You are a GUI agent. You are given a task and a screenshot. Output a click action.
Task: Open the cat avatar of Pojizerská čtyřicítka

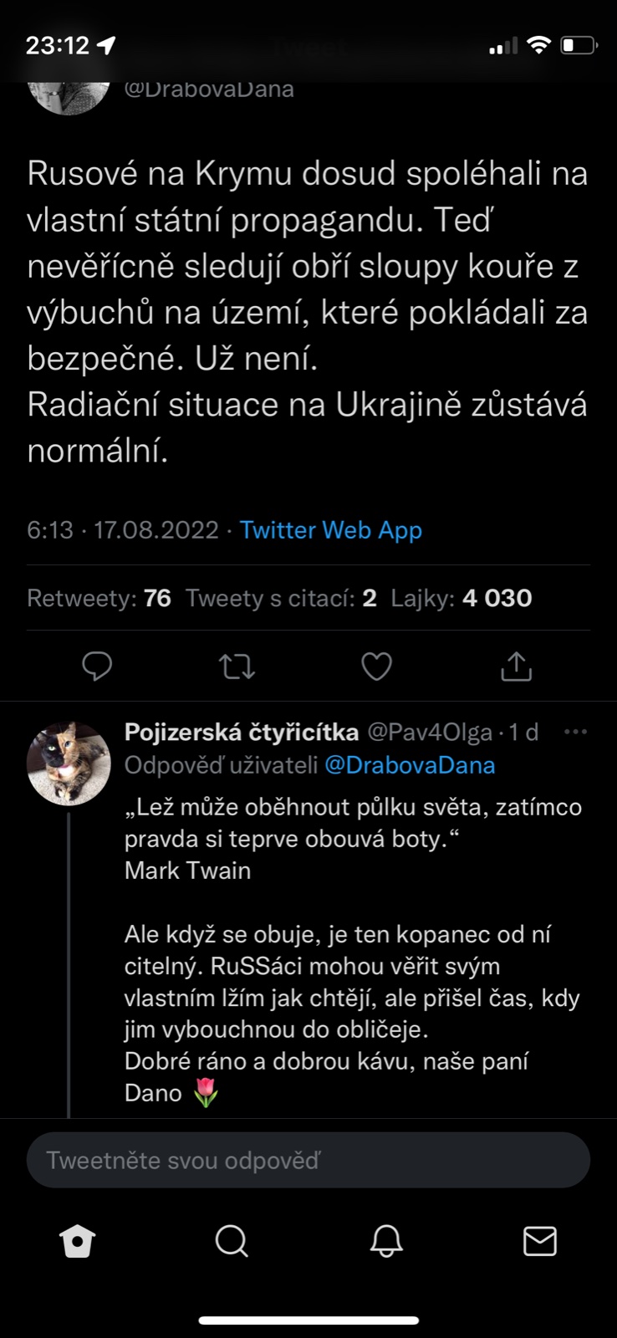pos(69,763)
